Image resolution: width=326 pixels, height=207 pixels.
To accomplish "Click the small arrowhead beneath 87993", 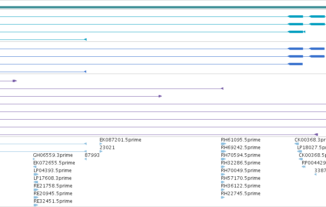I will [x=85, y=159].
